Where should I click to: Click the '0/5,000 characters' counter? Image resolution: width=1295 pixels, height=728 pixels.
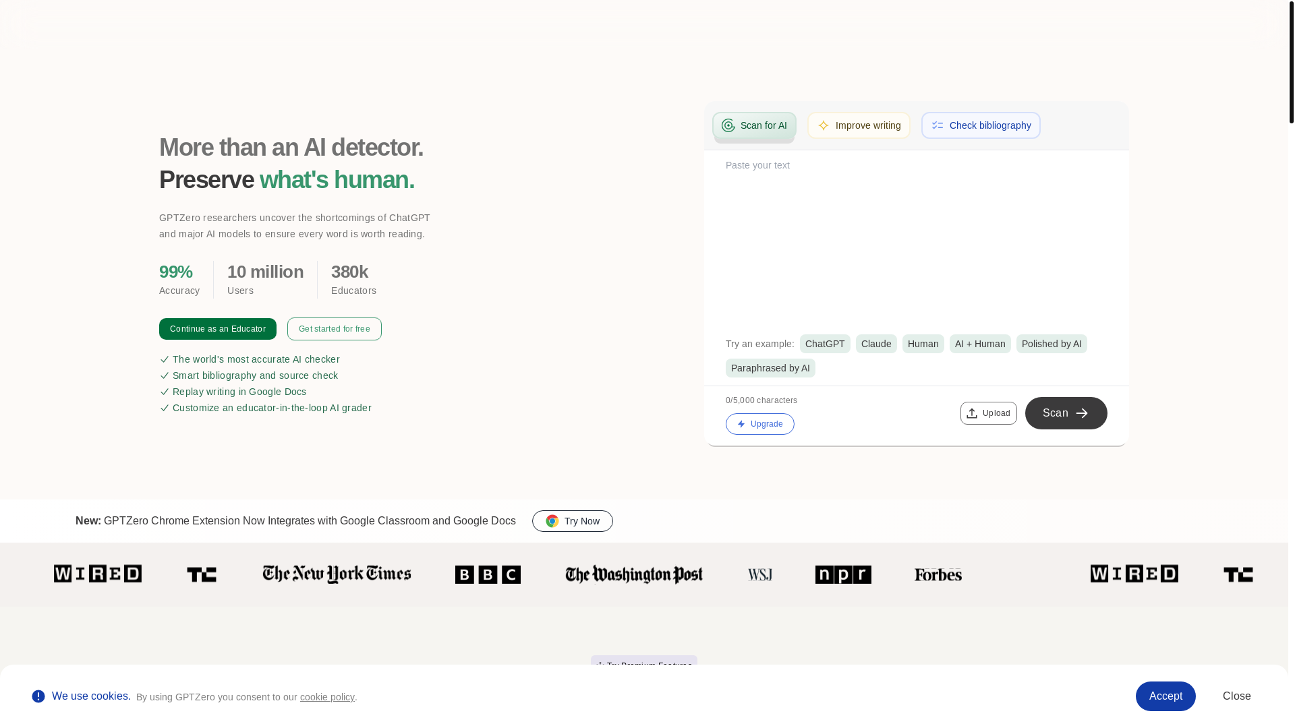click(x=761, y=400)
